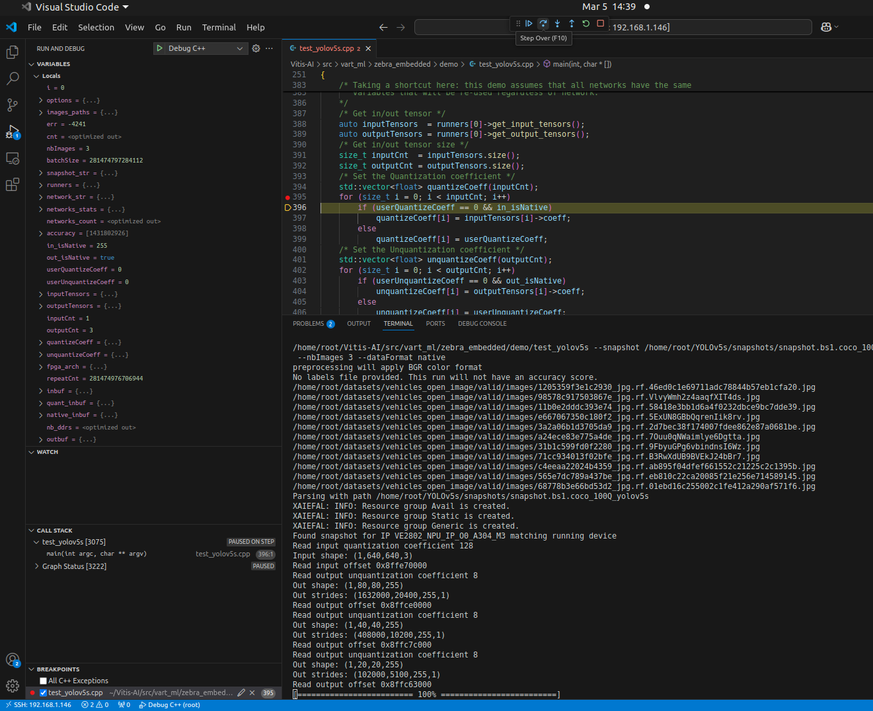Click SSH remote host status button
The height and width of the screenshot is (711, 873).
(38, 705)
